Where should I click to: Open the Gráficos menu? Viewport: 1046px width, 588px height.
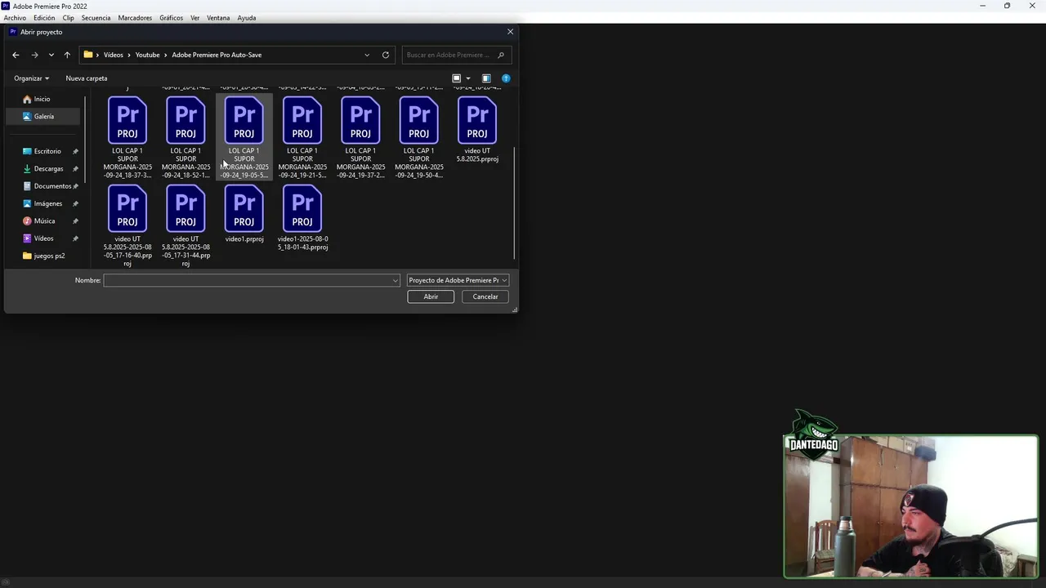pyautogui.click(x=172, y=18)
